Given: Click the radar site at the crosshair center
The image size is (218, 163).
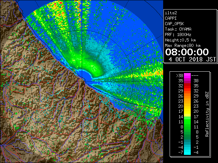Looking at the screenshot, I should pyautogui.click(x=82, y=81).
